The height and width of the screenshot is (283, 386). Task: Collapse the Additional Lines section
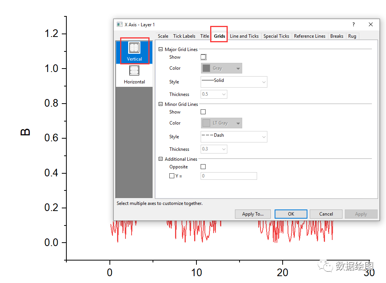tap(161, 159)
